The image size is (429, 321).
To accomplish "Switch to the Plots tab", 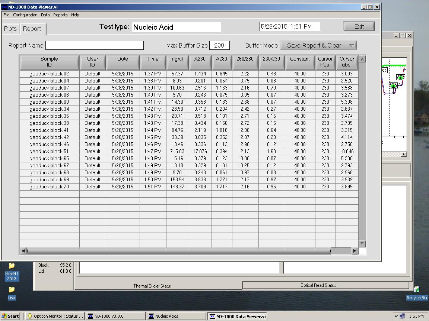I will (10, 29).
